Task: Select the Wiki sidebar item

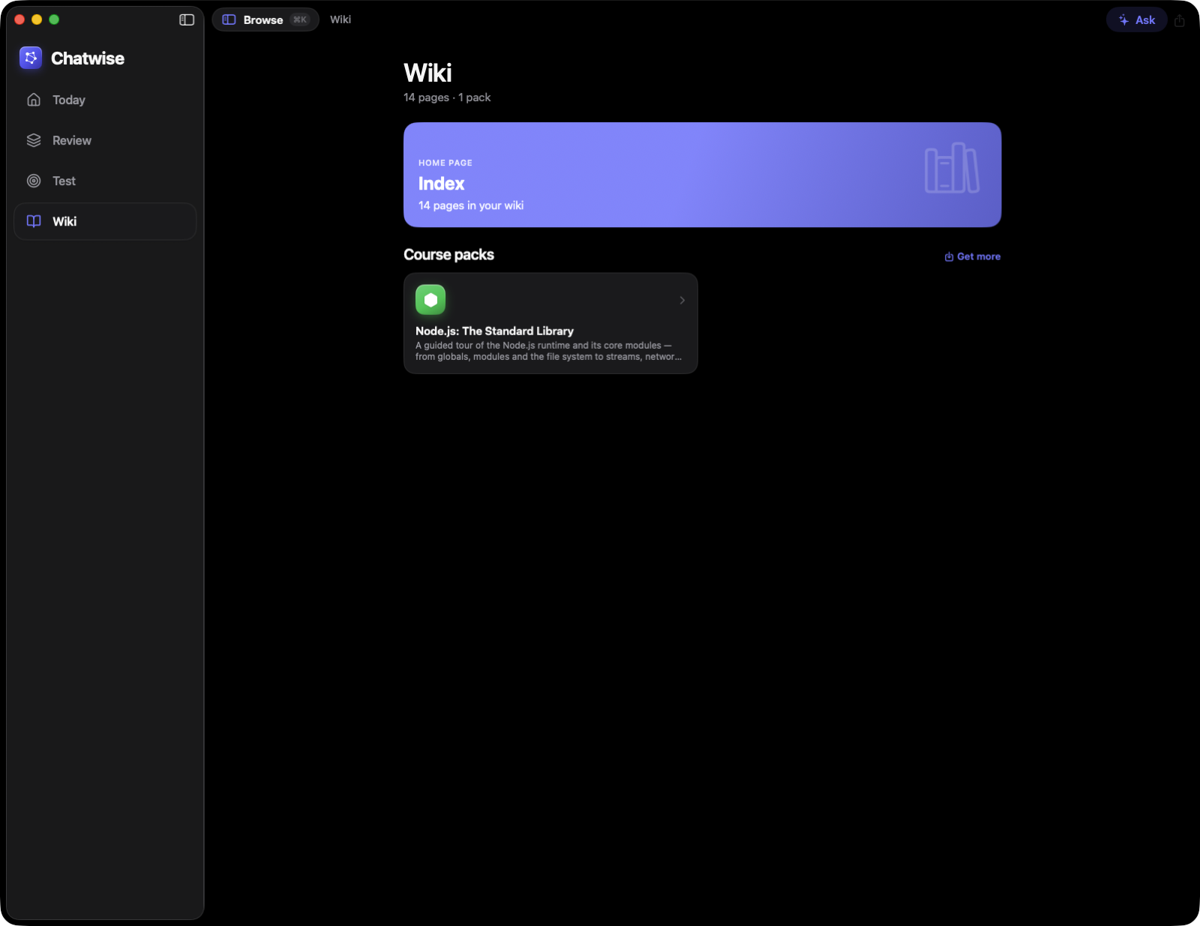Action: tap(105, 221)
